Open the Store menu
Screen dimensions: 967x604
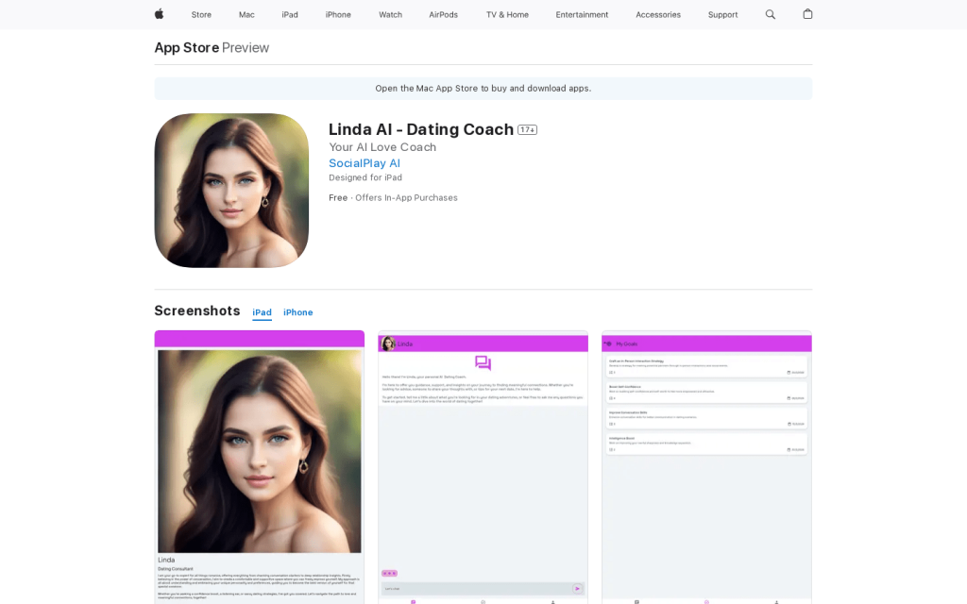(201, 15)
